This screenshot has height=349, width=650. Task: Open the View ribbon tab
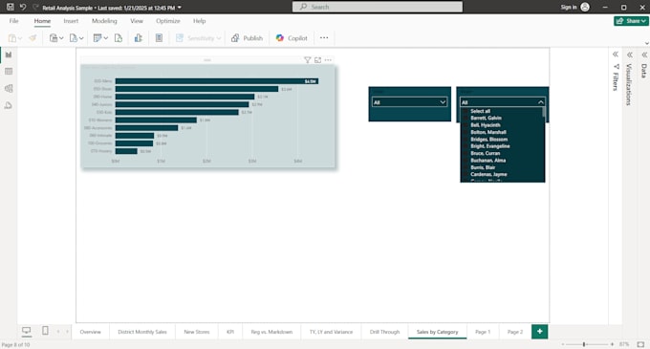[x=137, y=21]
